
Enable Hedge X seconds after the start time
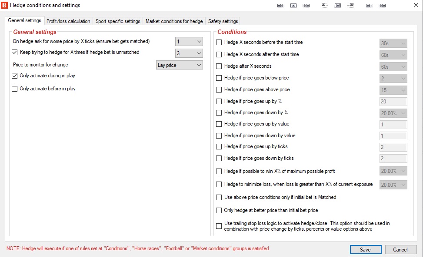(219, 54)
